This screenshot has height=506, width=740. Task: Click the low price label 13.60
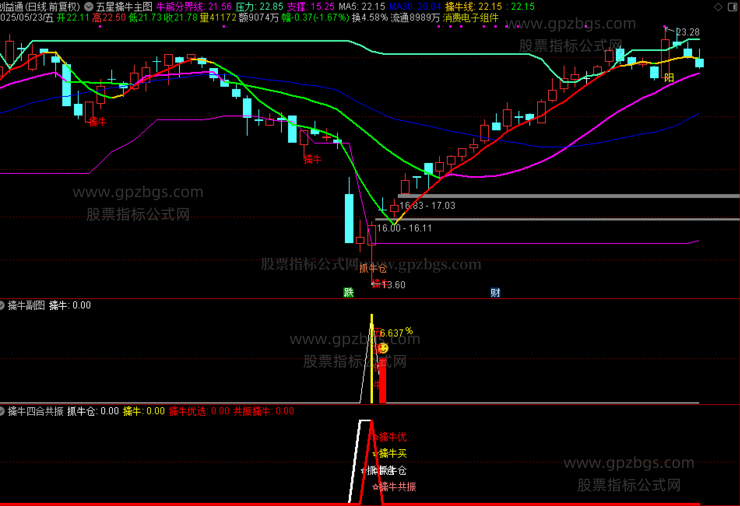pyautogui.click(x=394, y=285)
